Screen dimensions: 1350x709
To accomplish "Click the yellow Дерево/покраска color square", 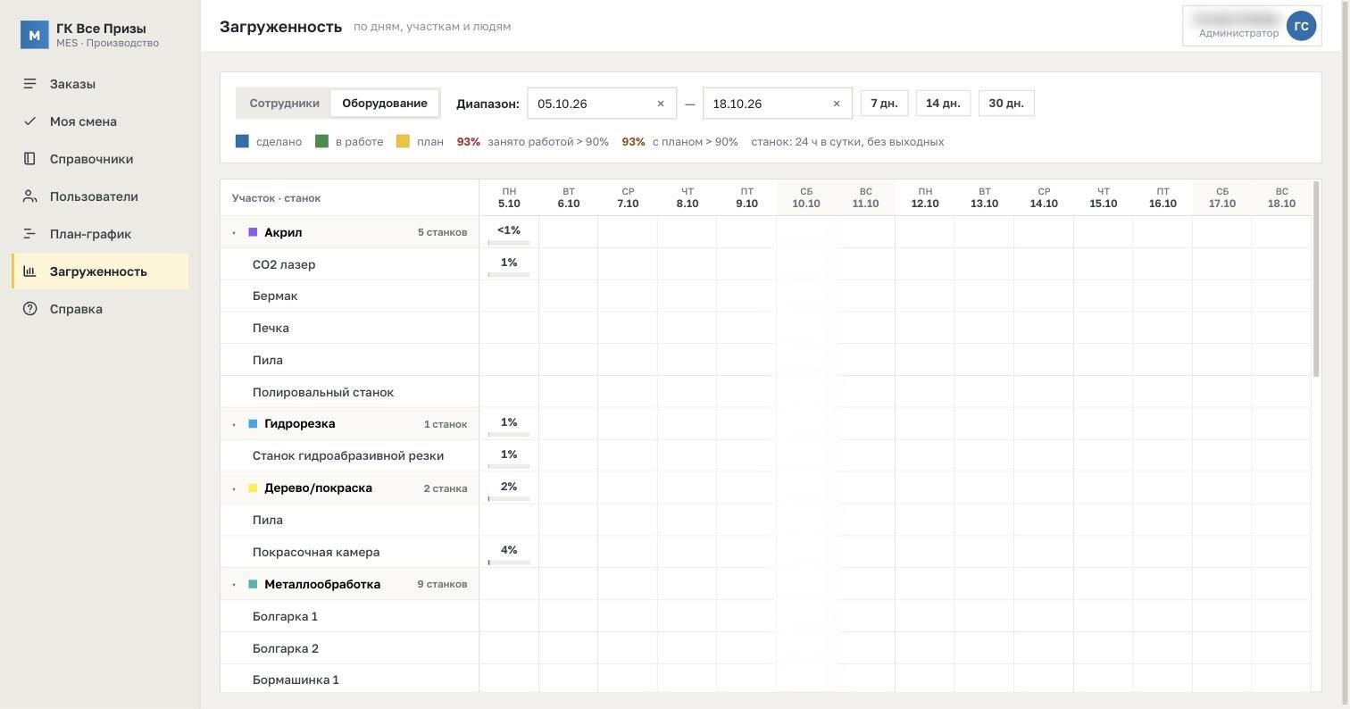I will coord(253,488).
